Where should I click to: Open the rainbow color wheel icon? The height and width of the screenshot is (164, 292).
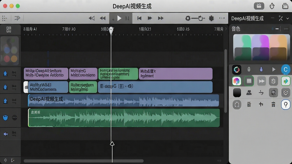coord(237,81)
